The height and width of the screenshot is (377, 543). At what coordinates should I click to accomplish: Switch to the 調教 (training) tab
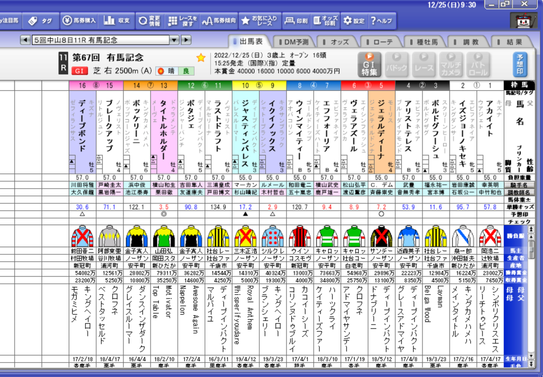tap(472, 40)
